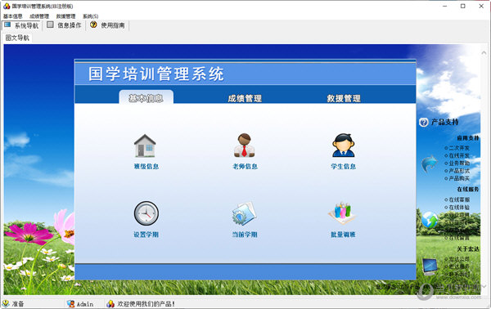The width and height of the screenshot is (491, 309).
Task: Maximize the application window
Action: click(x=463, y=6)
